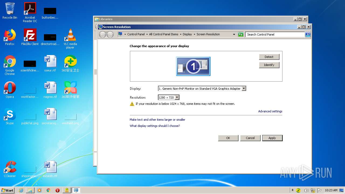
Task: Open media player taskbar icon
Action: 39,190
